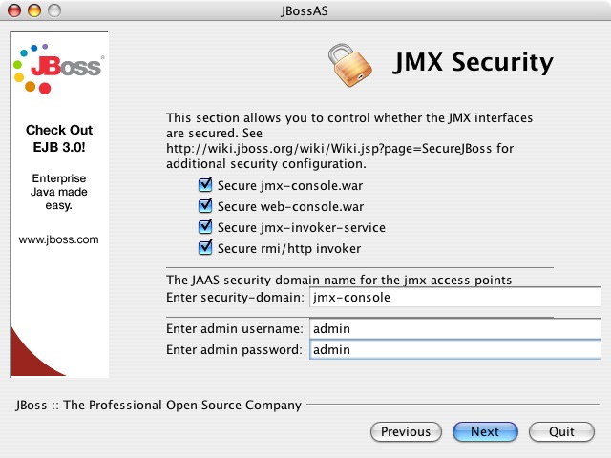The height and width of the screenshot is (458, 611).
Task: Go back with the Previous button
Action: pos(406,432)
